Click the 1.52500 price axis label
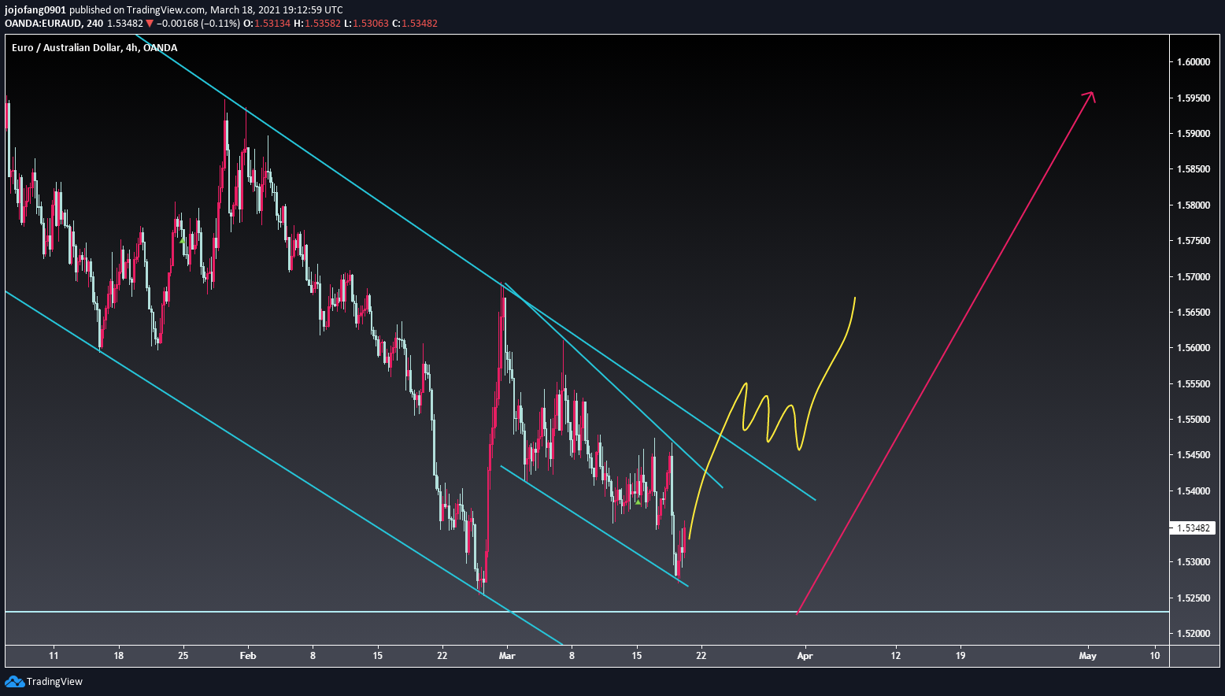This screenshot has height=696, width=1225. pyautogui.click(x=1194, y=598)
